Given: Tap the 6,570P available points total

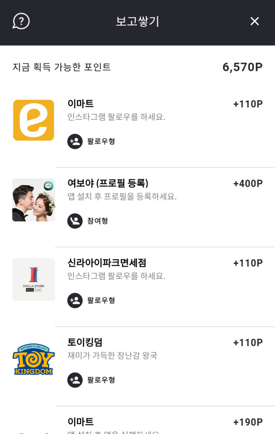Looking at the screenshot, I should pos(242,67).
